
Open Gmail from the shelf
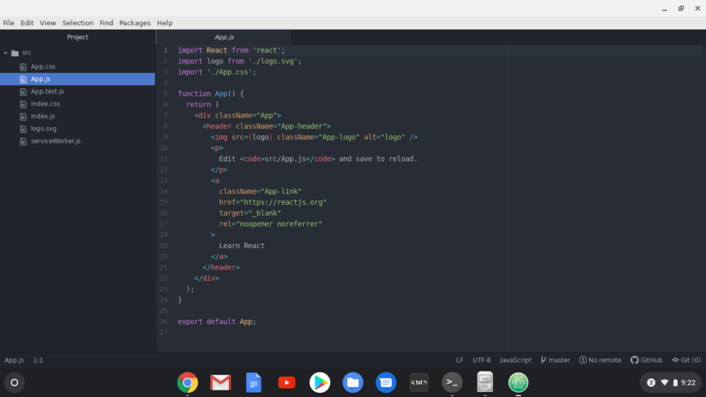pos(221,383)
